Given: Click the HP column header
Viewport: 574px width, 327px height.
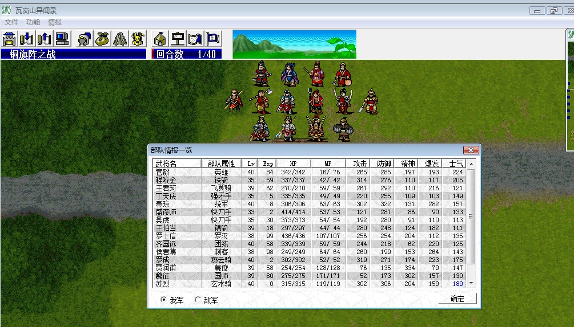Looking at the screenshot, I should pyautogui.click(x=294, y=163).
